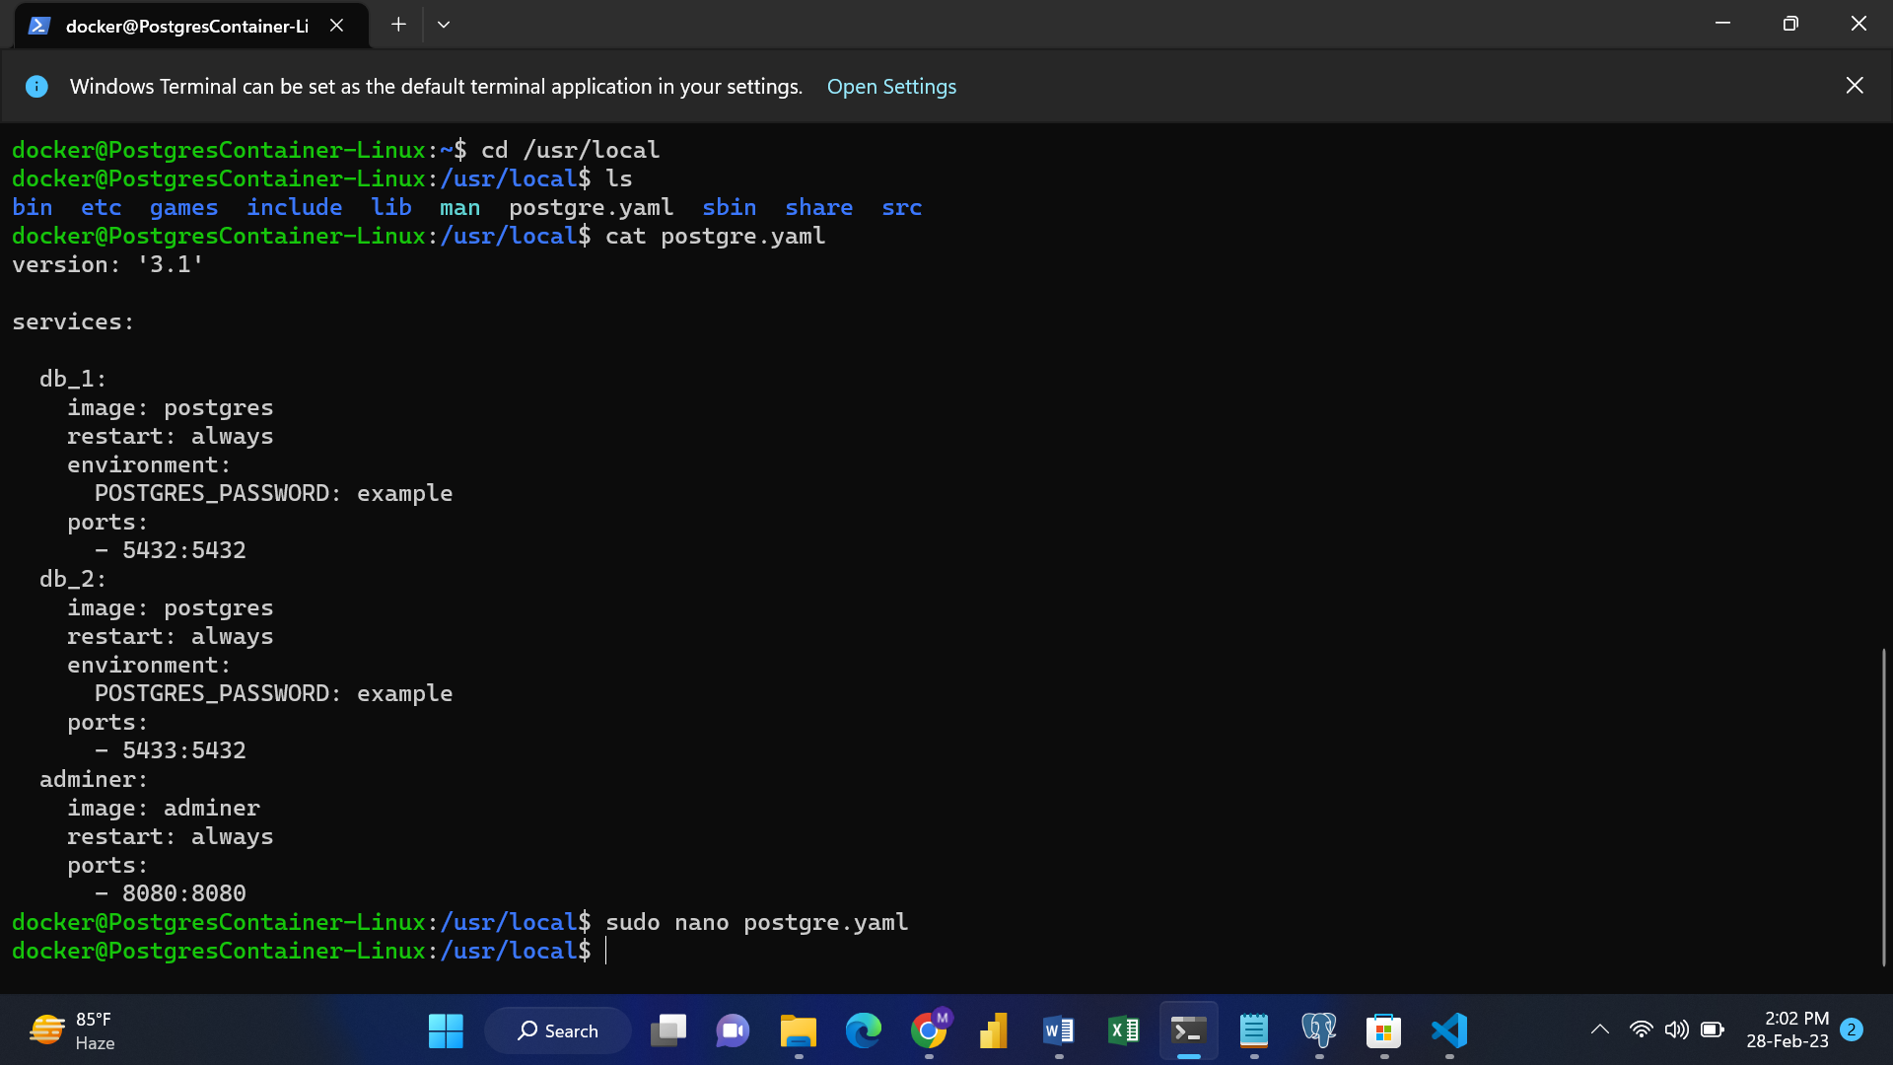Click the 'src' directory name
Screen dimensions: 1893x1065
pos(902,207)
